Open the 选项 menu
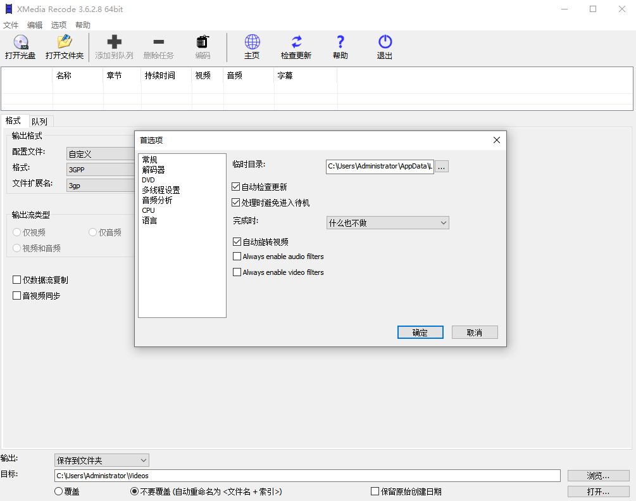636x501 pixels. pyautogui.click(x=58, y=25)
